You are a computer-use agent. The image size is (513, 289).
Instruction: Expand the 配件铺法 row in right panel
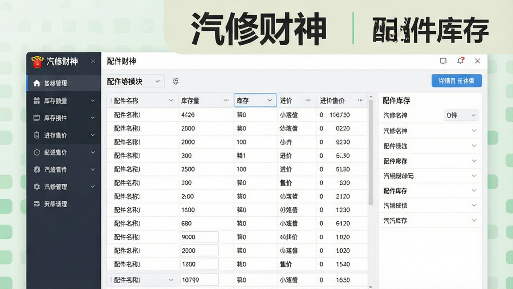474,146
